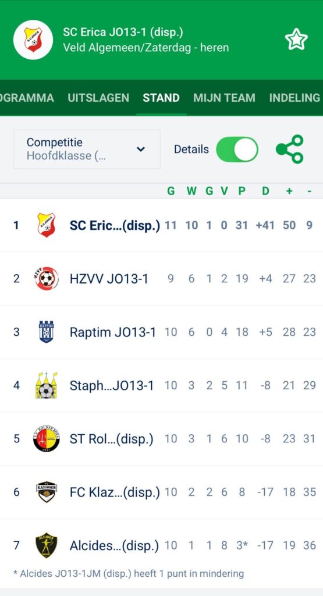
Task: Turn off the Details toggle
Action: 237,150
